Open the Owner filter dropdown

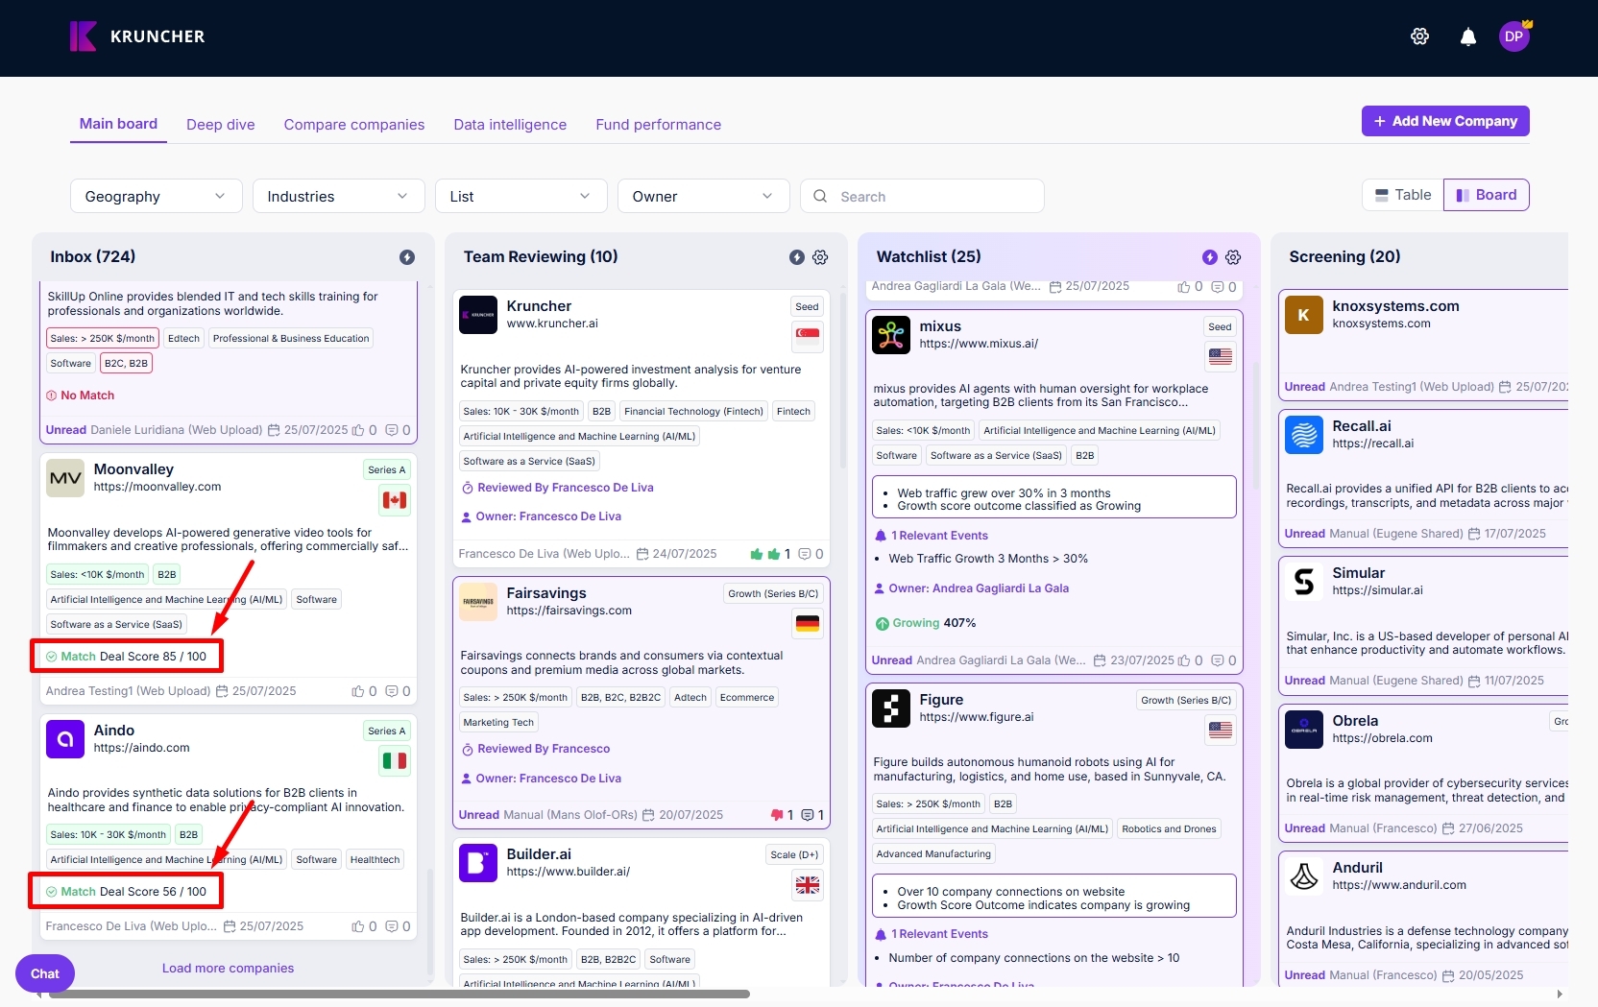click(x=704, y=196)
